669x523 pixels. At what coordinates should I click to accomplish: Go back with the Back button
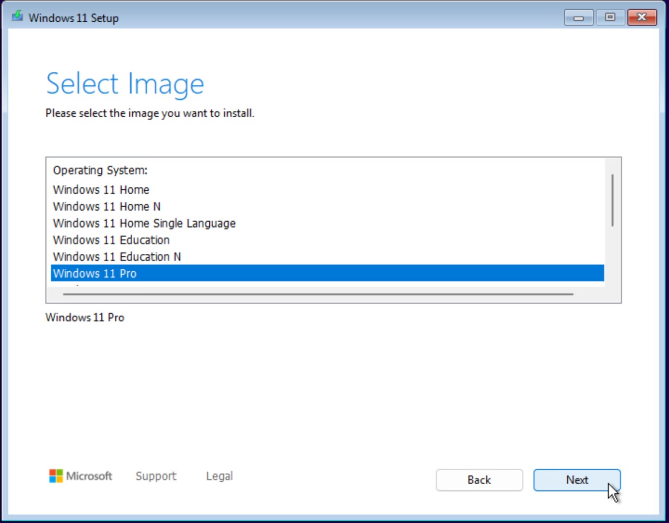479,480
